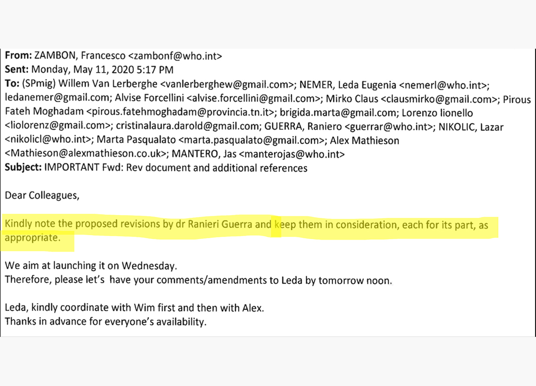Click the Mathieson@alexmathieson.co.uk email address
The image size is (536, 386).
coord(86,155)
